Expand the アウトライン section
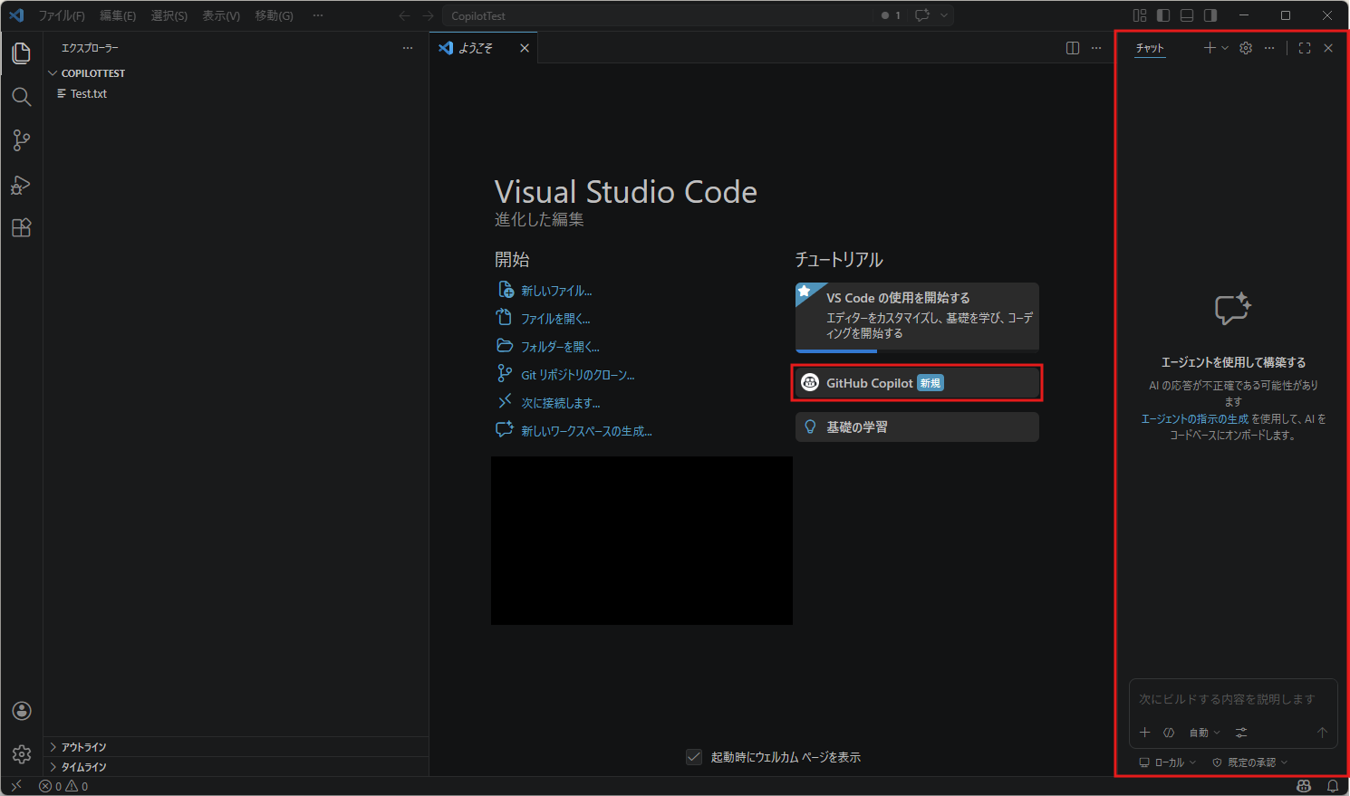 coord(83,747)
